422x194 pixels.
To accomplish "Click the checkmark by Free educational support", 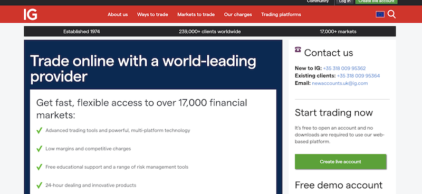I will [x=39, y=167].
